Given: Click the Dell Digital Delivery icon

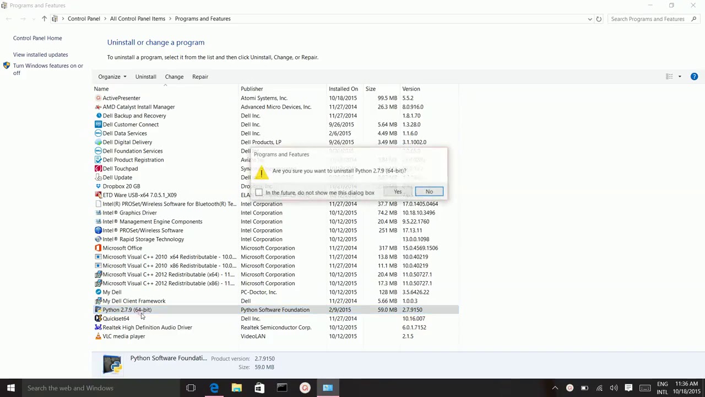Looking at the screenshot, I should pos(98,142).
